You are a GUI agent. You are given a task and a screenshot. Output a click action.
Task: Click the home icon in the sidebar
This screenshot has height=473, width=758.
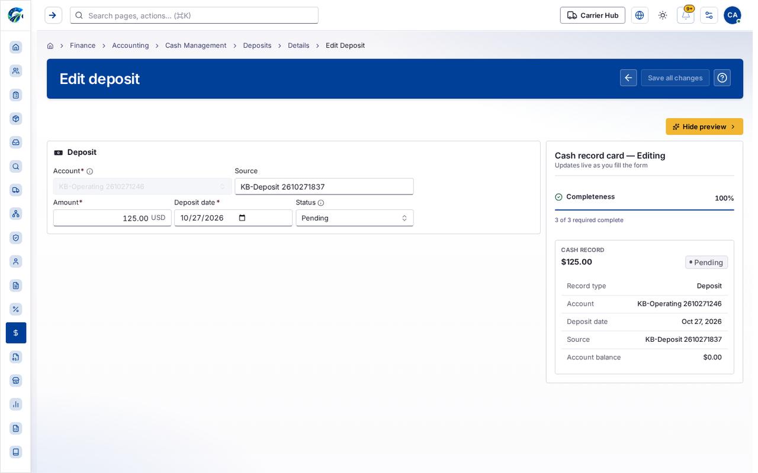click(x=16, y=47)
